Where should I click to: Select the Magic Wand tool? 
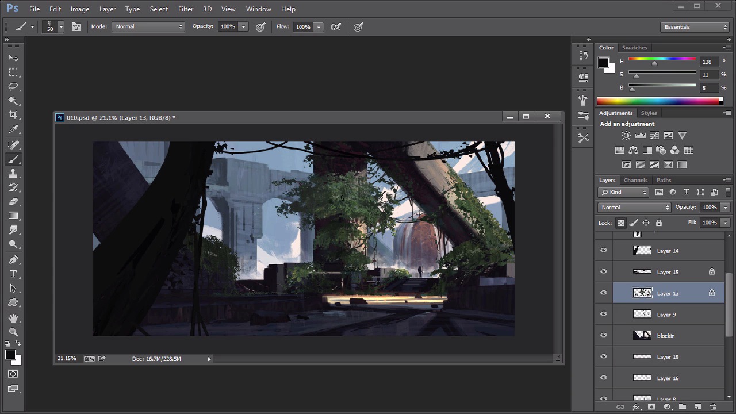13,101
